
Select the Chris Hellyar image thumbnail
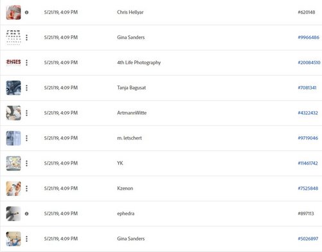pos(13,12)
